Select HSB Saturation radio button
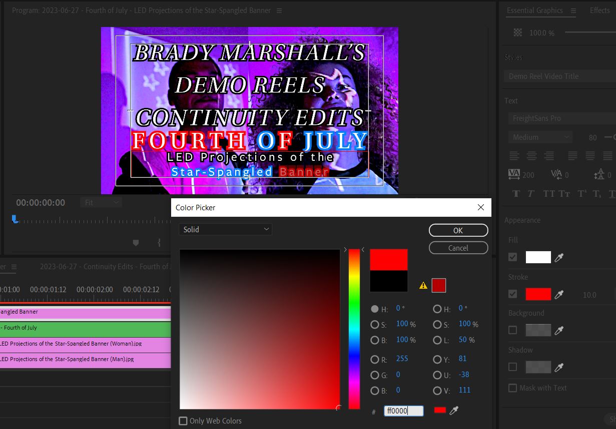This screenshot has width=616, height=429. (374, 325)
